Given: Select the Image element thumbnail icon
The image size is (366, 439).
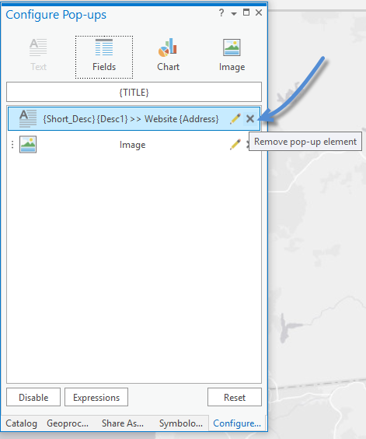Looking at the screenshot, I should point(28,145).
